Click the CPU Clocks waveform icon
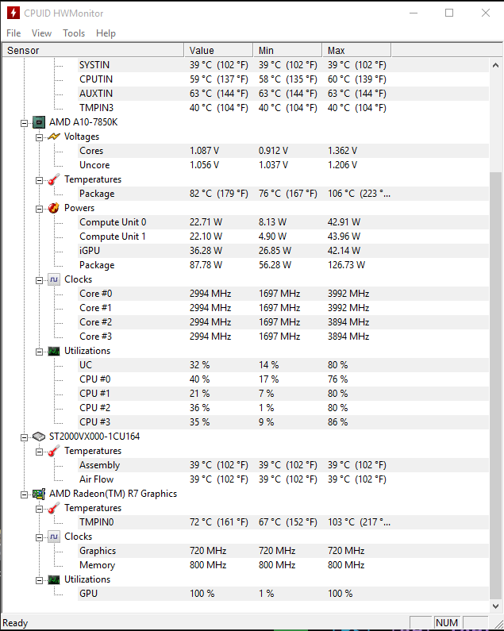 [53, 279]
